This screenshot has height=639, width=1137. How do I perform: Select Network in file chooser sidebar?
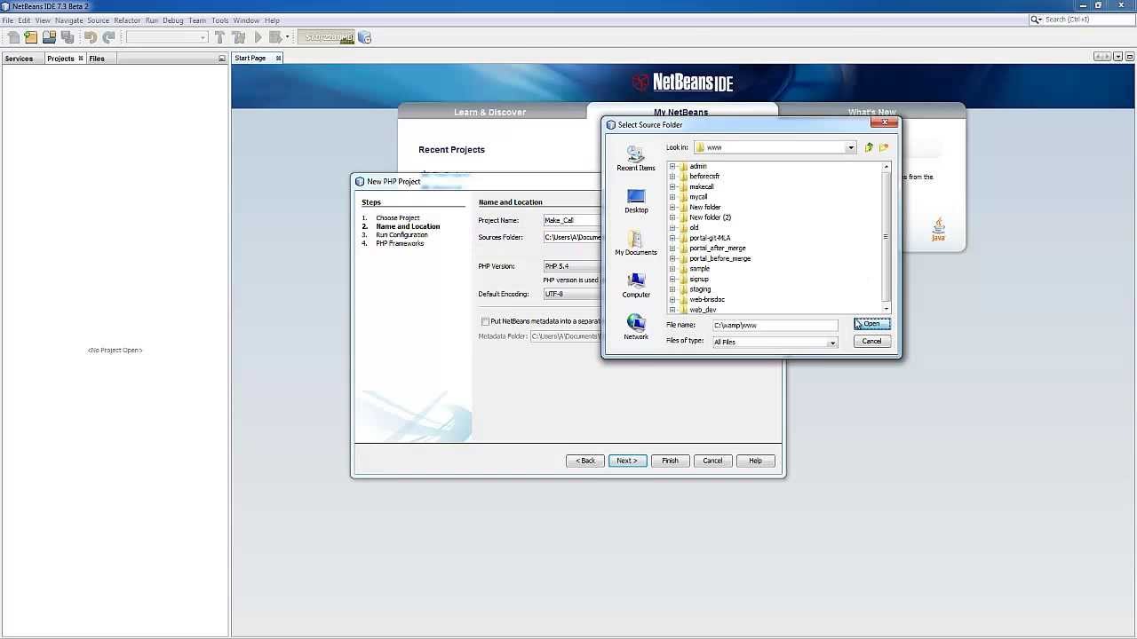(x=636, y=327)
